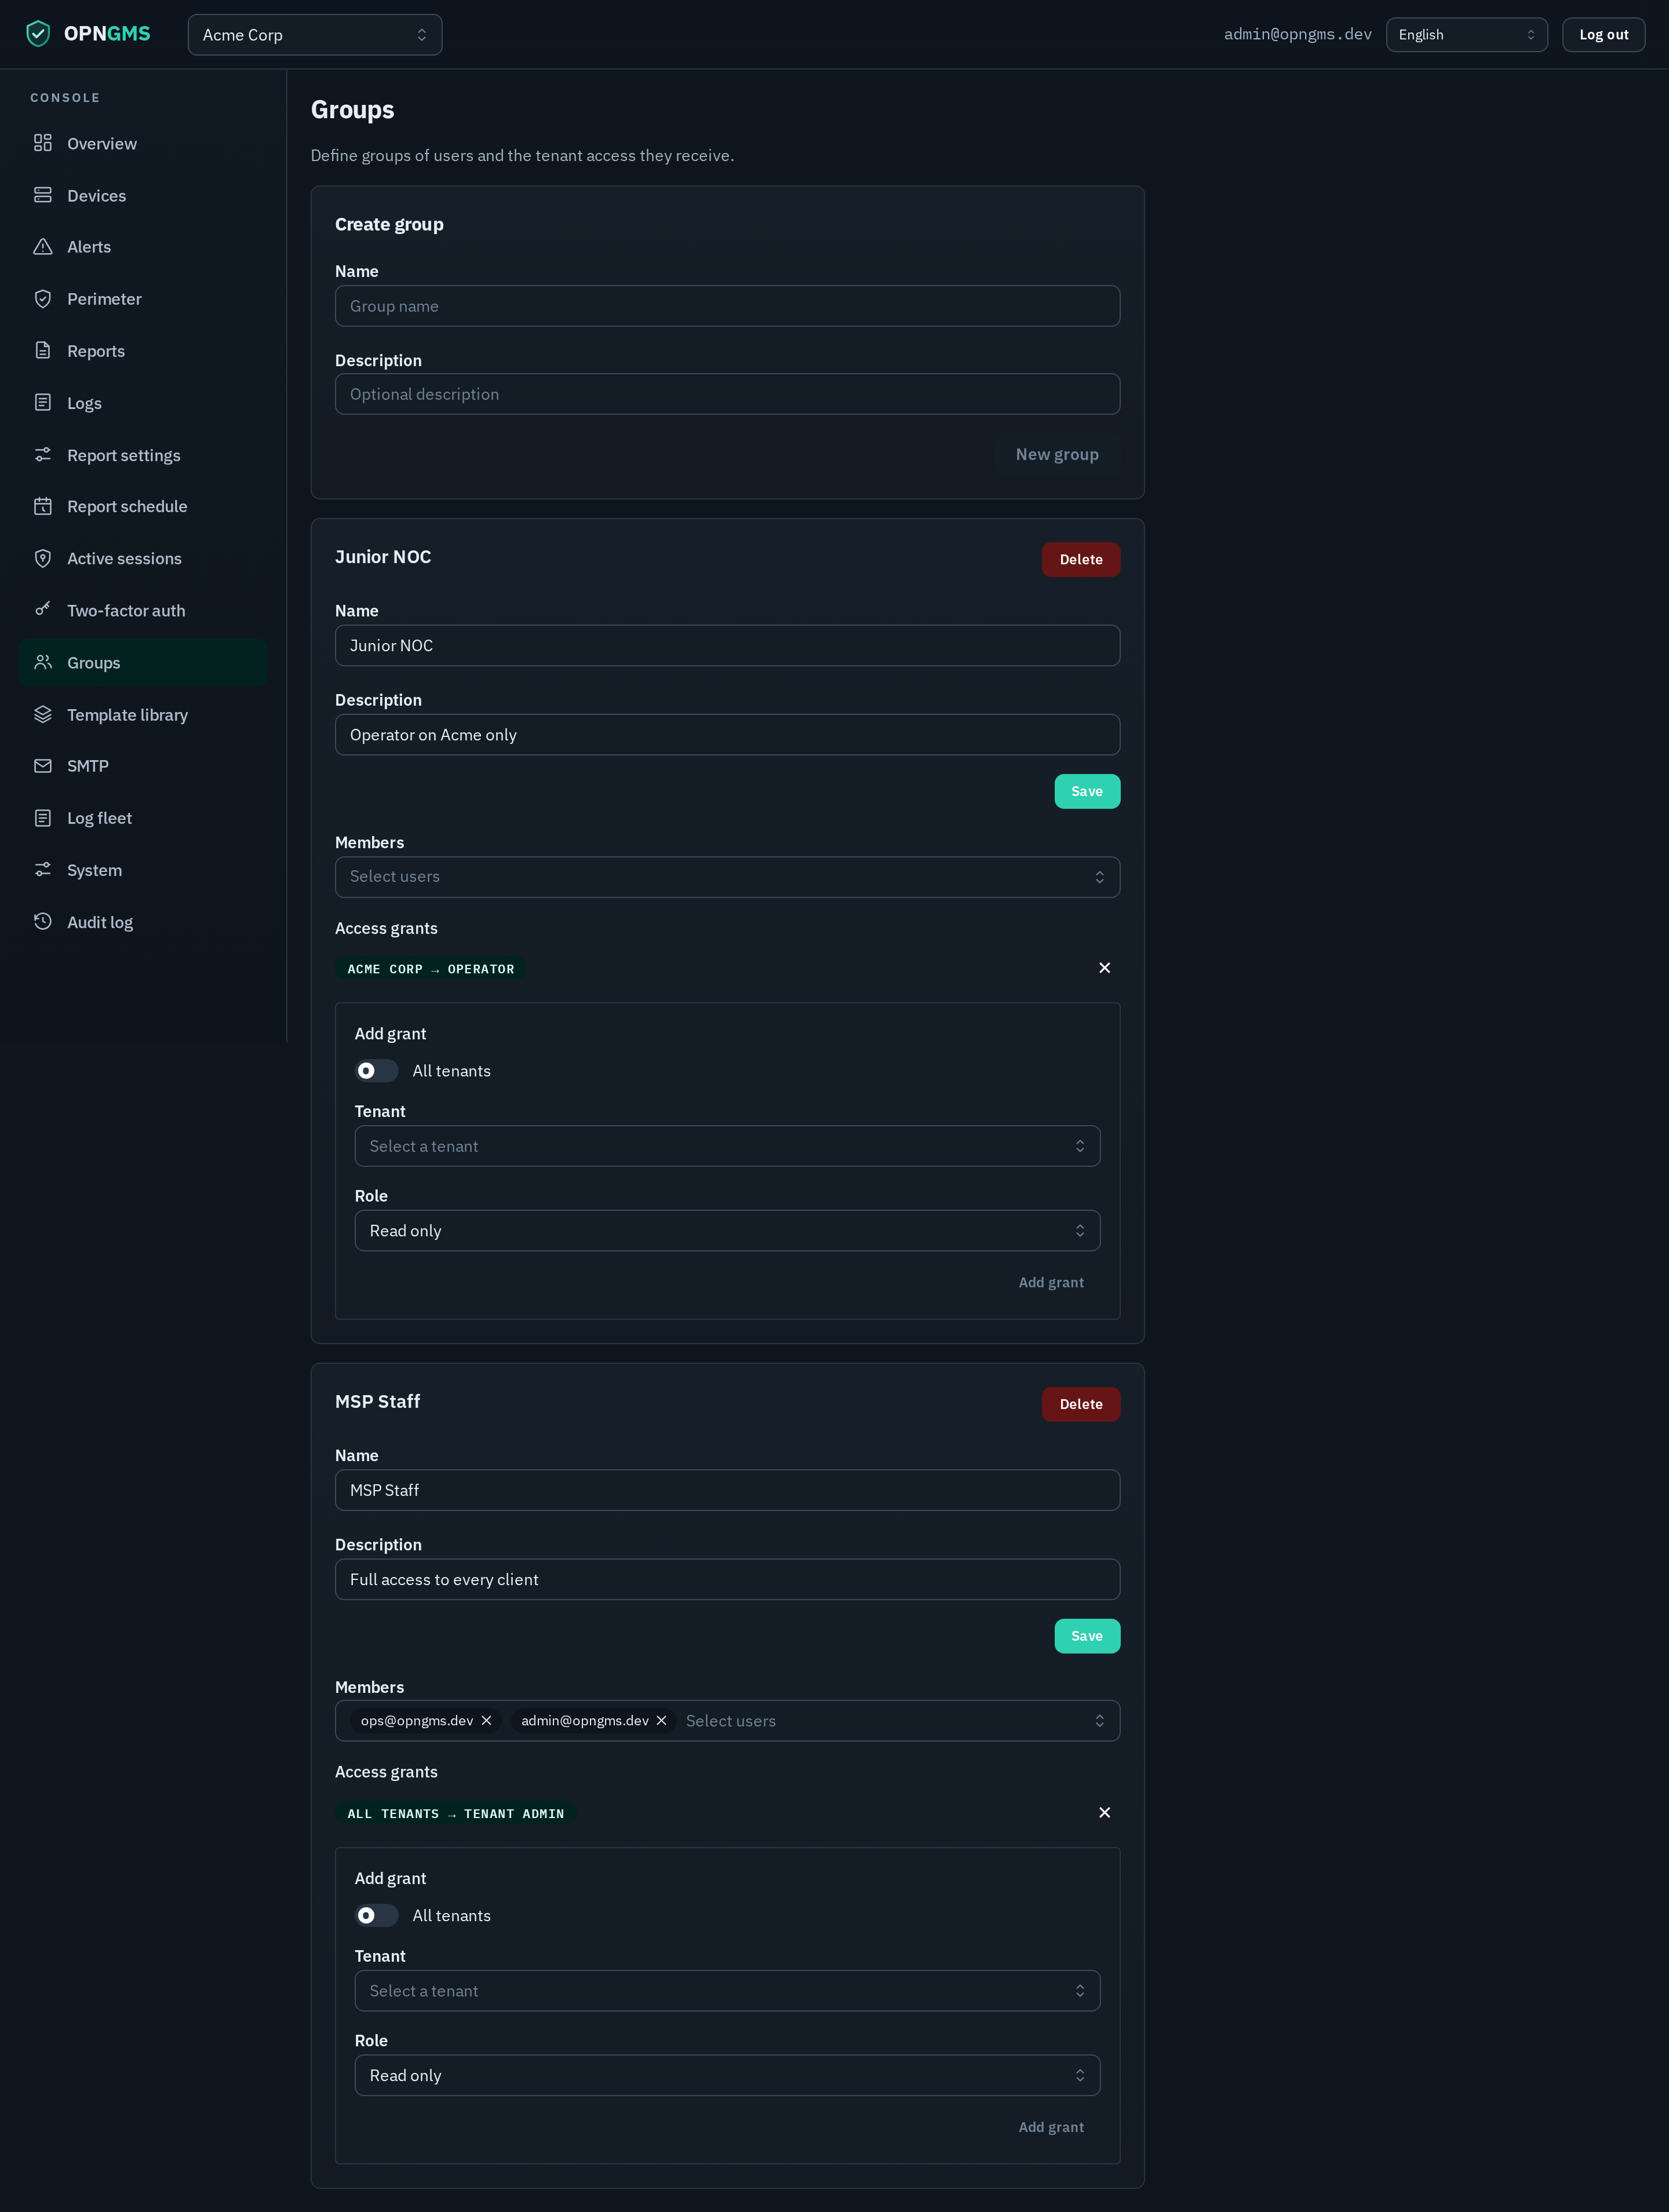Click ACME CORP → OPERATOR grant badge
This screenshot has height=2212, width=1669.
pyautogui.click(x=431, y=969)
